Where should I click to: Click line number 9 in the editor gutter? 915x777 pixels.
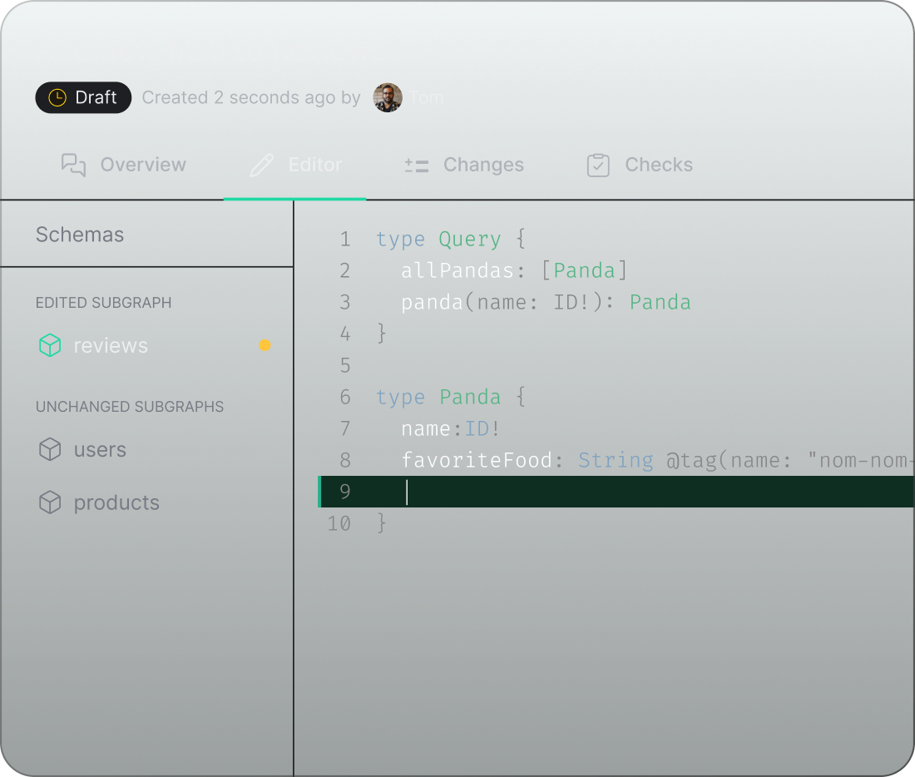[x=345, y=492]
